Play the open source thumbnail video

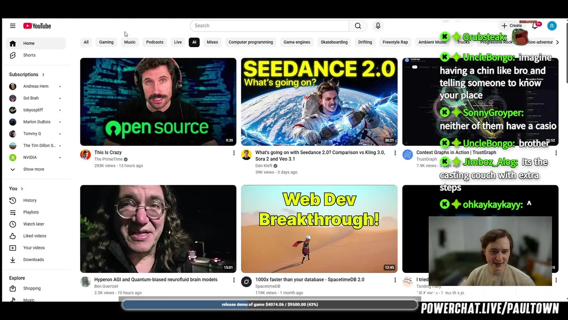pyautogui.click(x=158, y=102)
